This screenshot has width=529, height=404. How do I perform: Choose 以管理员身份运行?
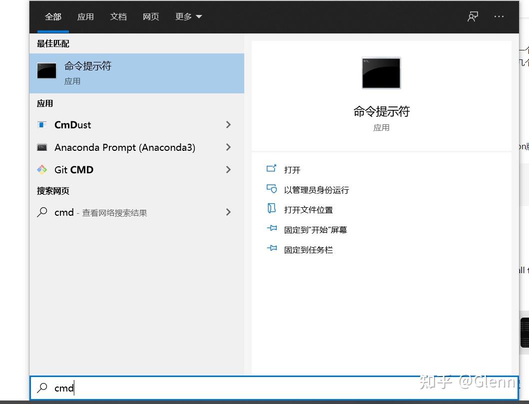pyautogui.click(x=317, y=190)
